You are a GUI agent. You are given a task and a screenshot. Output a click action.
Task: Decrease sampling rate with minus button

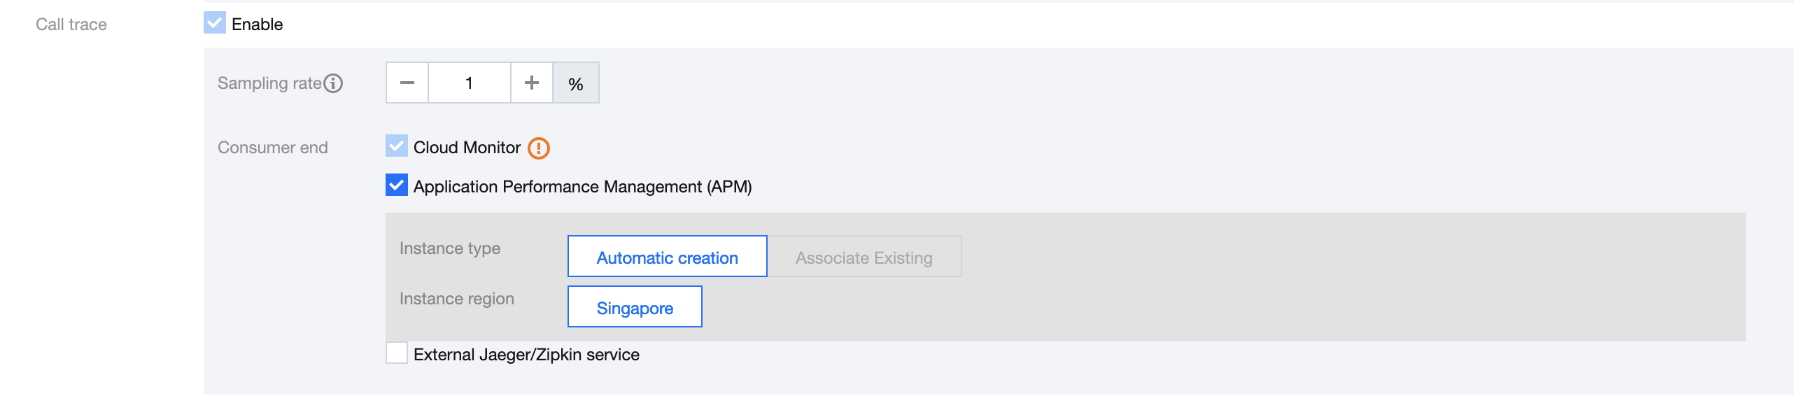click(x=408, y=83)
